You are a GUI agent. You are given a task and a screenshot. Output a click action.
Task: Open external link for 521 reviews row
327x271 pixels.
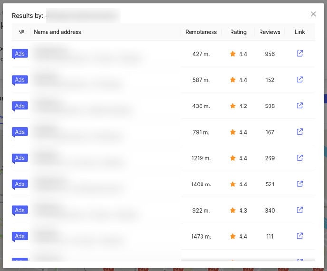coord(299,184)
